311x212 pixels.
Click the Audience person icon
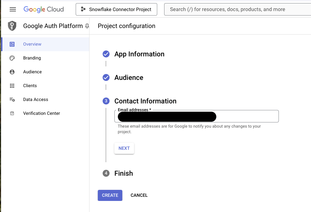tap(12, 72)
